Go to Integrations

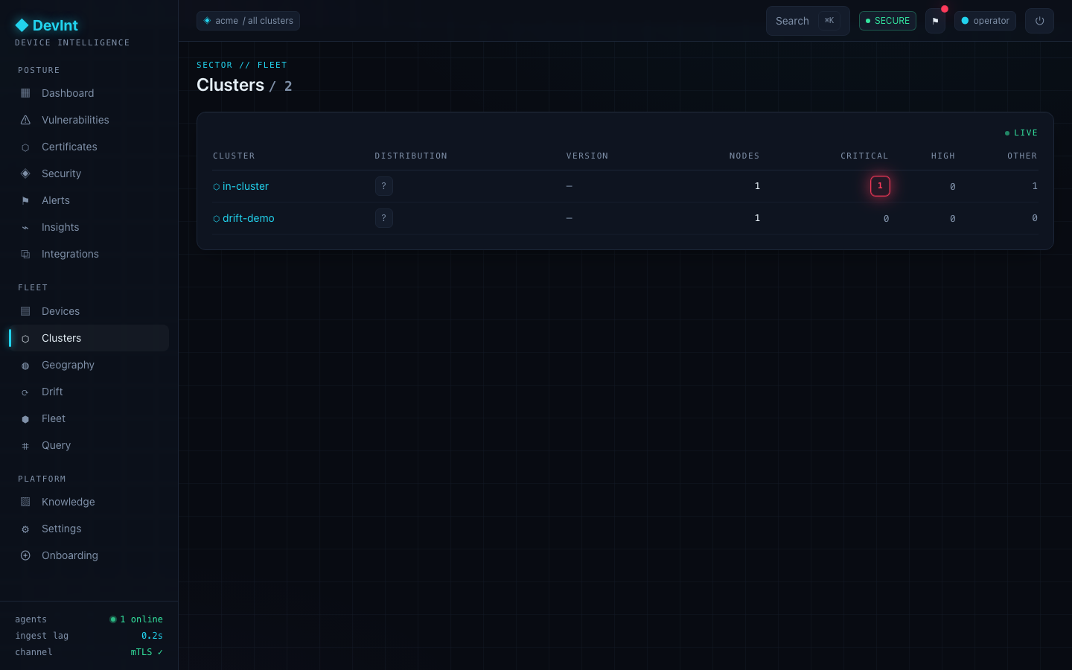pyautogui.click(x=89, y=254)
